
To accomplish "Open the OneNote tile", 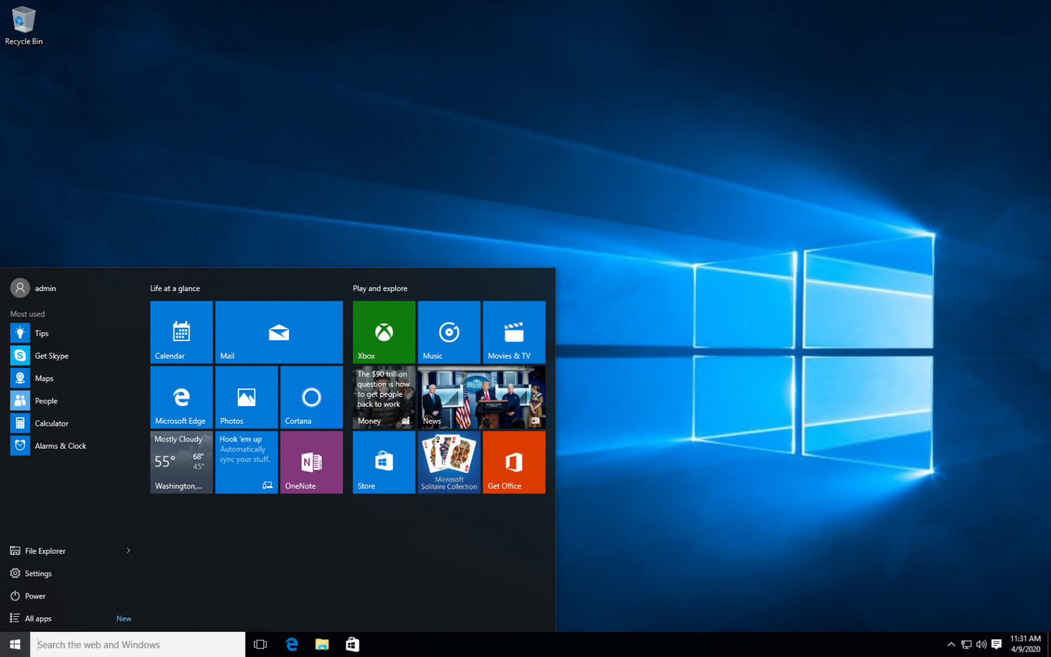I will (x=311, y=462).
